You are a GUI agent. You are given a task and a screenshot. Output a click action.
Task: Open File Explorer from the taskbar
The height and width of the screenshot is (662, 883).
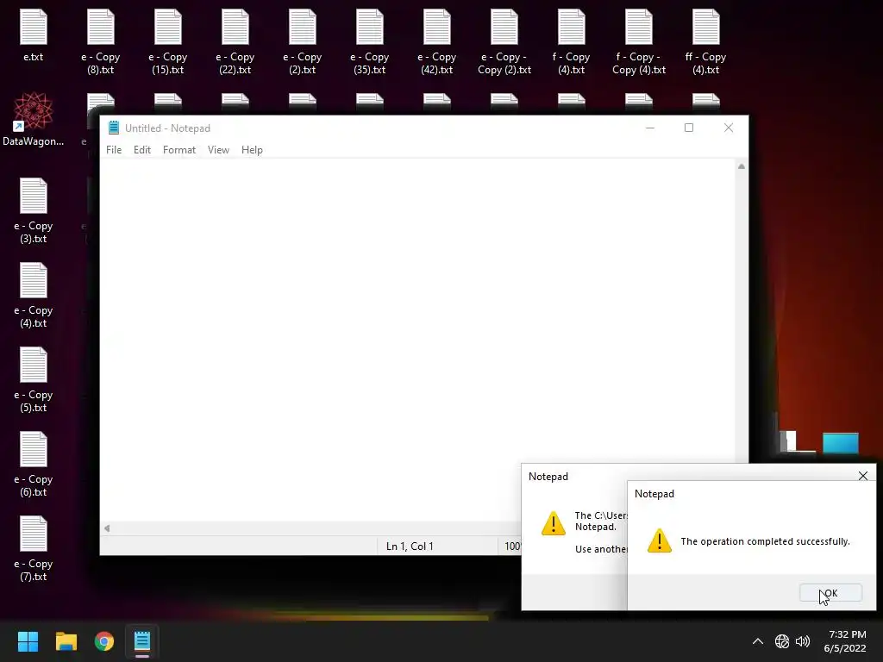(x=66, y=641)
